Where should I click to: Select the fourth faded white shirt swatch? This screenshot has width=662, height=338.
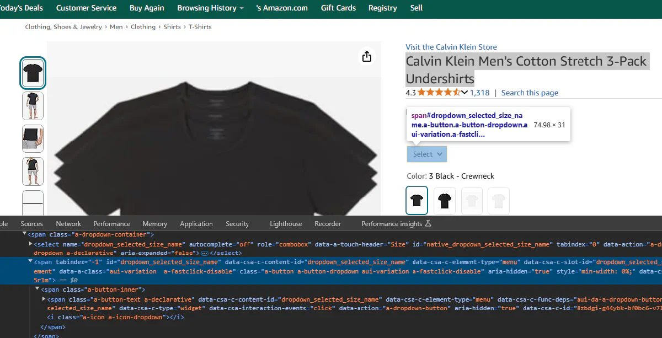[499, 201]
